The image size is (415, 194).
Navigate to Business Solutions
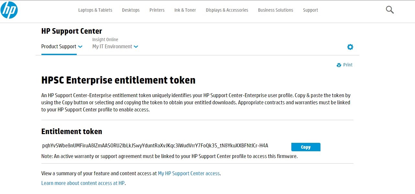(275, 10)
